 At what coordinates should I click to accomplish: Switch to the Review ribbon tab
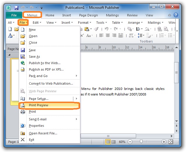(132, 15)
